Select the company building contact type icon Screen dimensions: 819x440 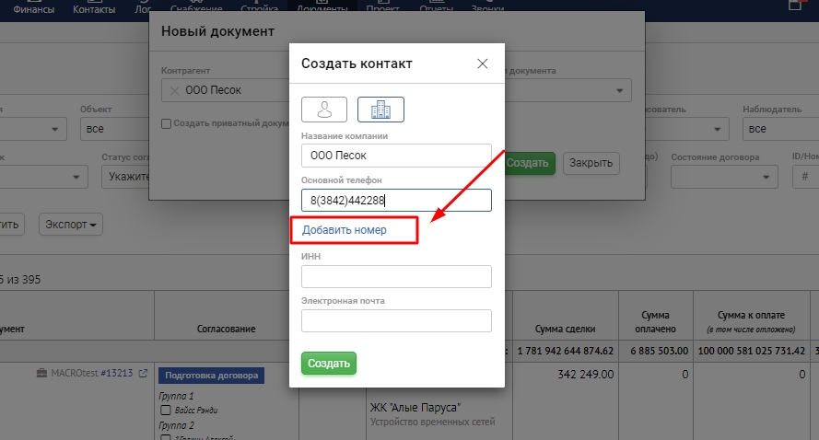coord(380,110)
